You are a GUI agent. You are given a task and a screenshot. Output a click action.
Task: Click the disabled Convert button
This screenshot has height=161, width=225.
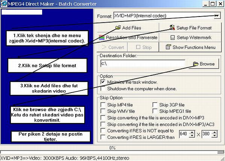coord(112,47)
